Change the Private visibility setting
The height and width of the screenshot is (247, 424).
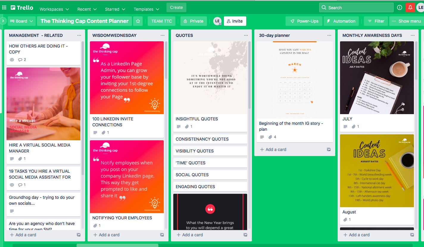coord(194,21)
